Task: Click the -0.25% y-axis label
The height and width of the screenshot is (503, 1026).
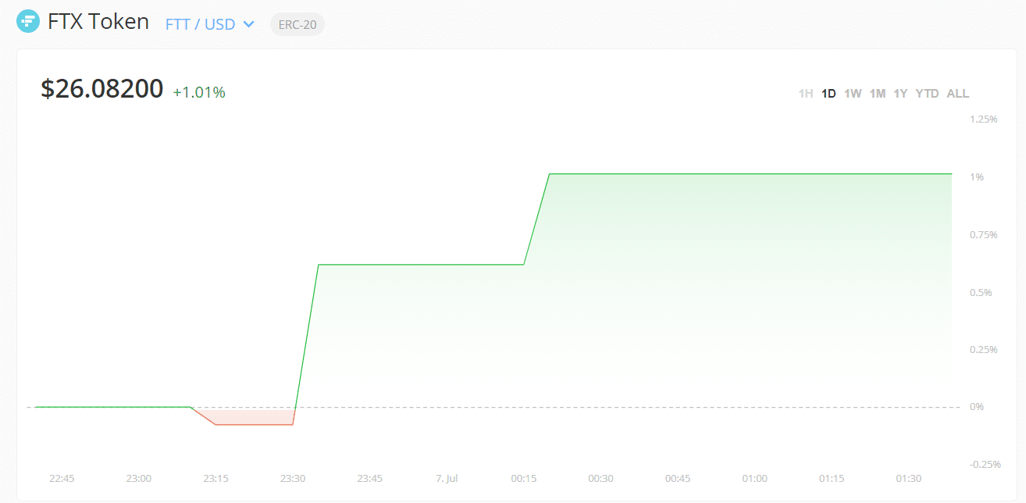Action: [x=985, y=465]
